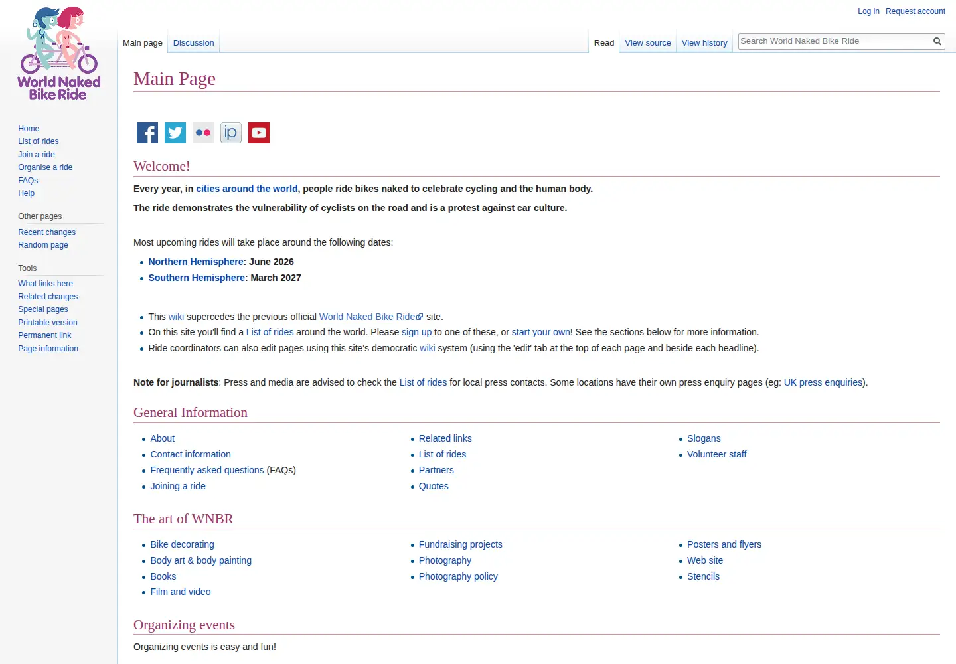956x664 pixels.
Task: Open the Slogans link
Action: [x=704, y=438]
